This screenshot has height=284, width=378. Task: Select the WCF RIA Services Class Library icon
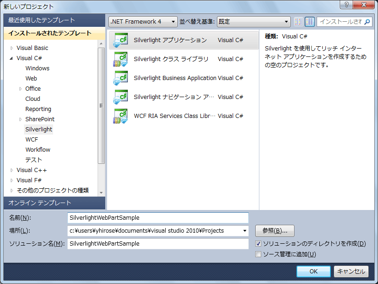120,116
